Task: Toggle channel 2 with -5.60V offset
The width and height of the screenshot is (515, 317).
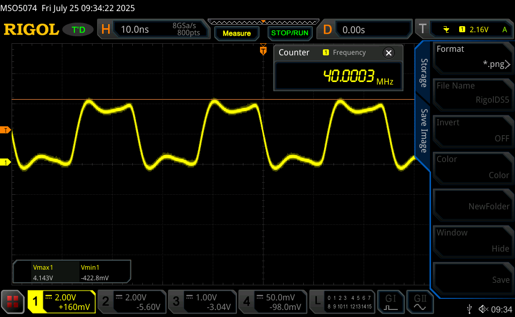Action: [132, 301]
